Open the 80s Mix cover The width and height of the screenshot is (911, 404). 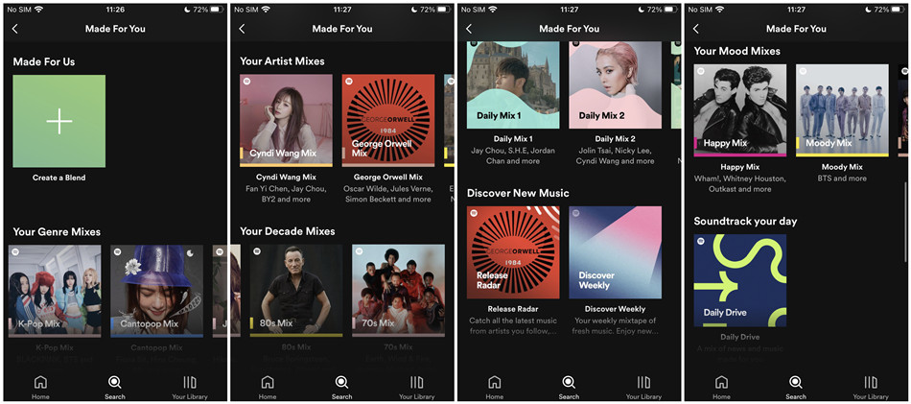coord(296,291)
